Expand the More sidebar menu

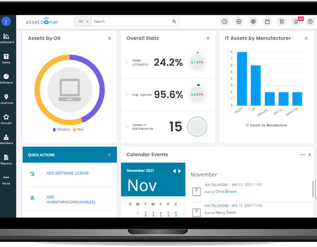coord(6,180)
